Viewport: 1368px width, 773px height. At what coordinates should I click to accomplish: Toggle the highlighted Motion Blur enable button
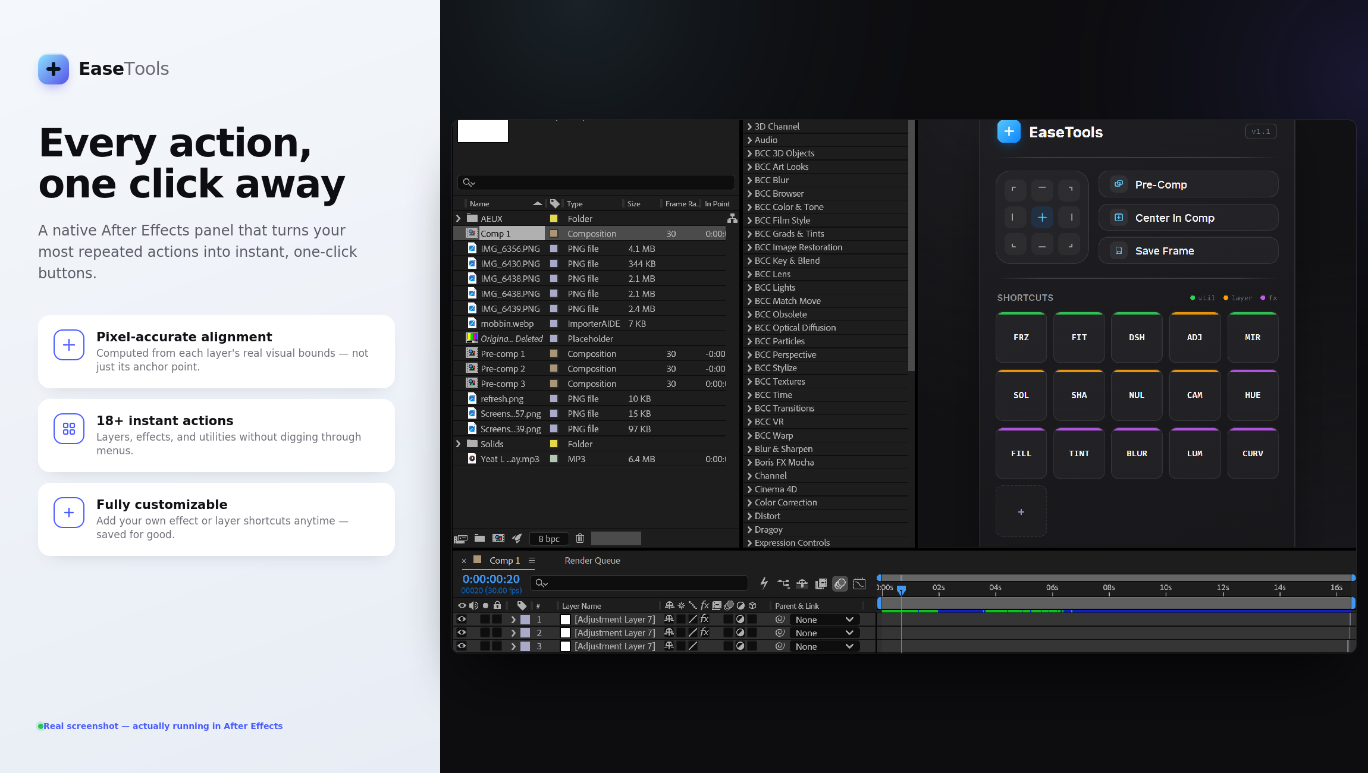click(840, 583)
